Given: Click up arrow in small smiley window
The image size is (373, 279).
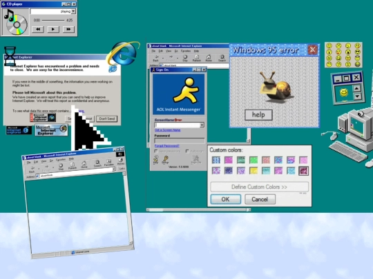Looking at the screenshot, I should coord(356,88).
